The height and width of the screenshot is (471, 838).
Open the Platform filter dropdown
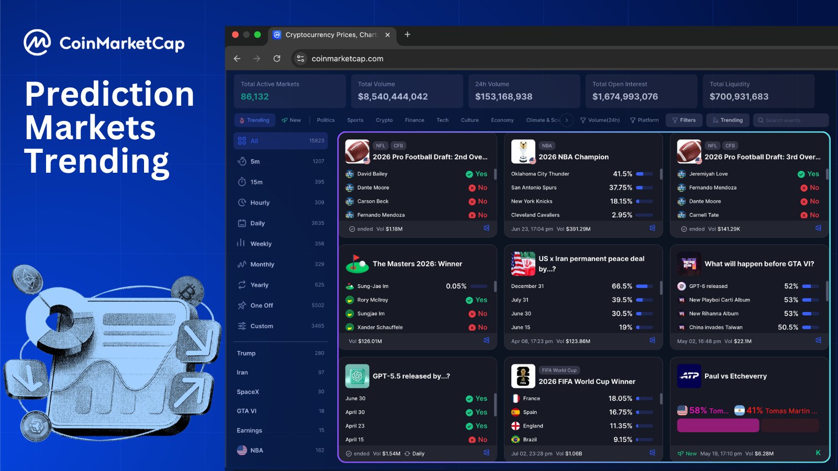(645, 120)
